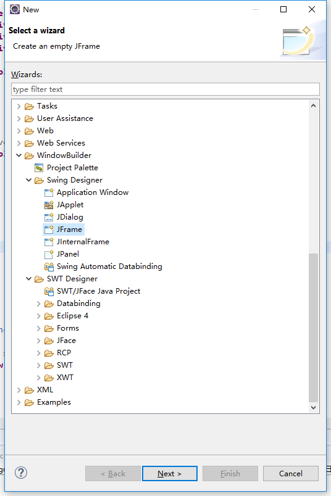Click the WindowBuilder folder icon

click(29, 155)
